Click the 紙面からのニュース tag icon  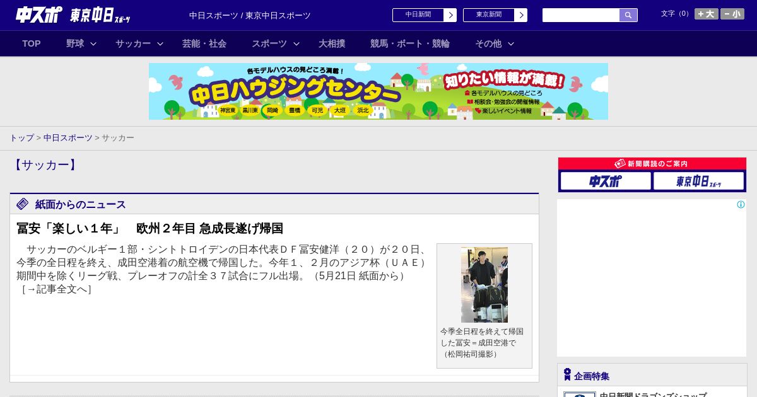pyautogui.click(x=23, y=204)
